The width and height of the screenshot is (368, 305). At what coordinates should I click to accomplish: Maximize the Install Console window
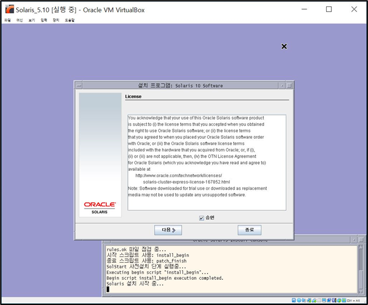[361, 240]
